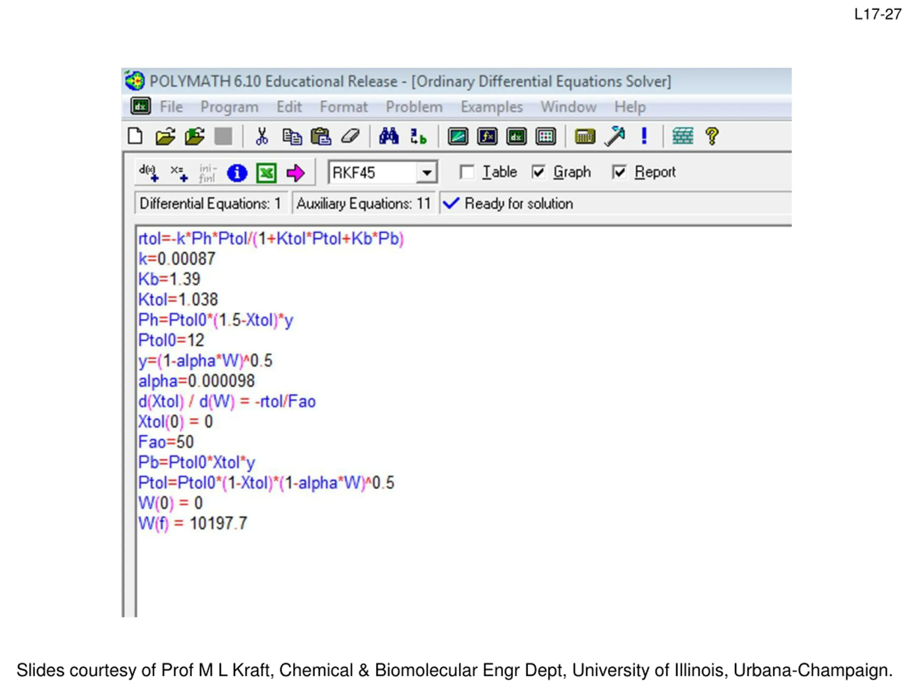This screenshot has height=685, width=913.
Task: Click the pink arrow Solve icon
Action: click(296, 173)
